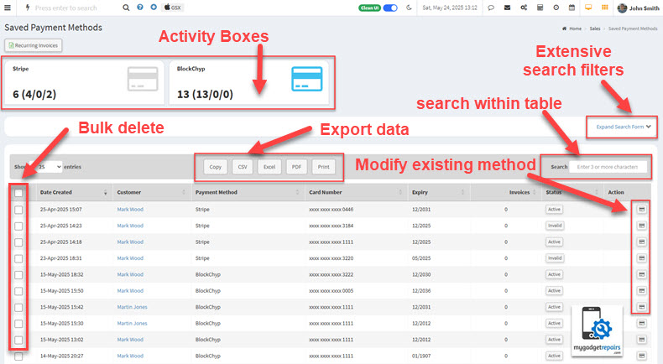The image size is (663, 364).
Task: Open the calculator icon in top bar
Action: click(540, 8)
